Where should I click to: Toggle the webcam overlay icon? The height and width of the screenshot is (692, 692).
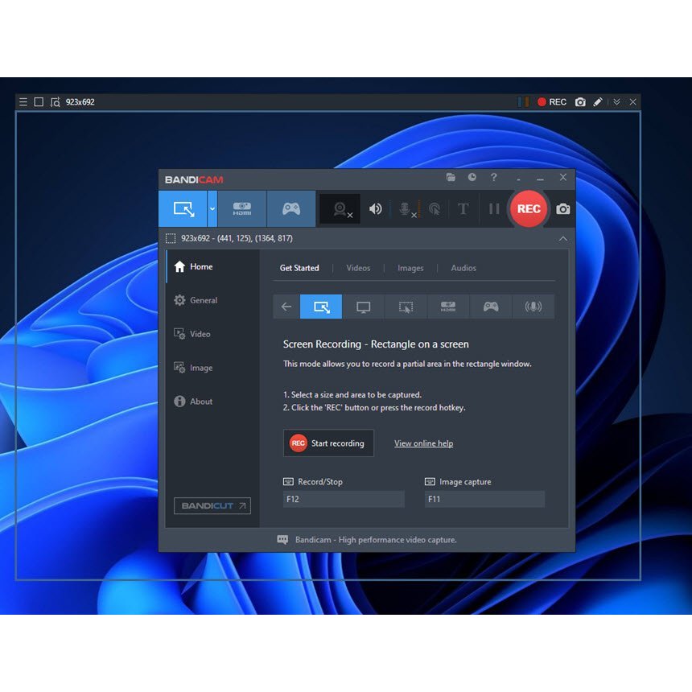[x=341, y=209]
